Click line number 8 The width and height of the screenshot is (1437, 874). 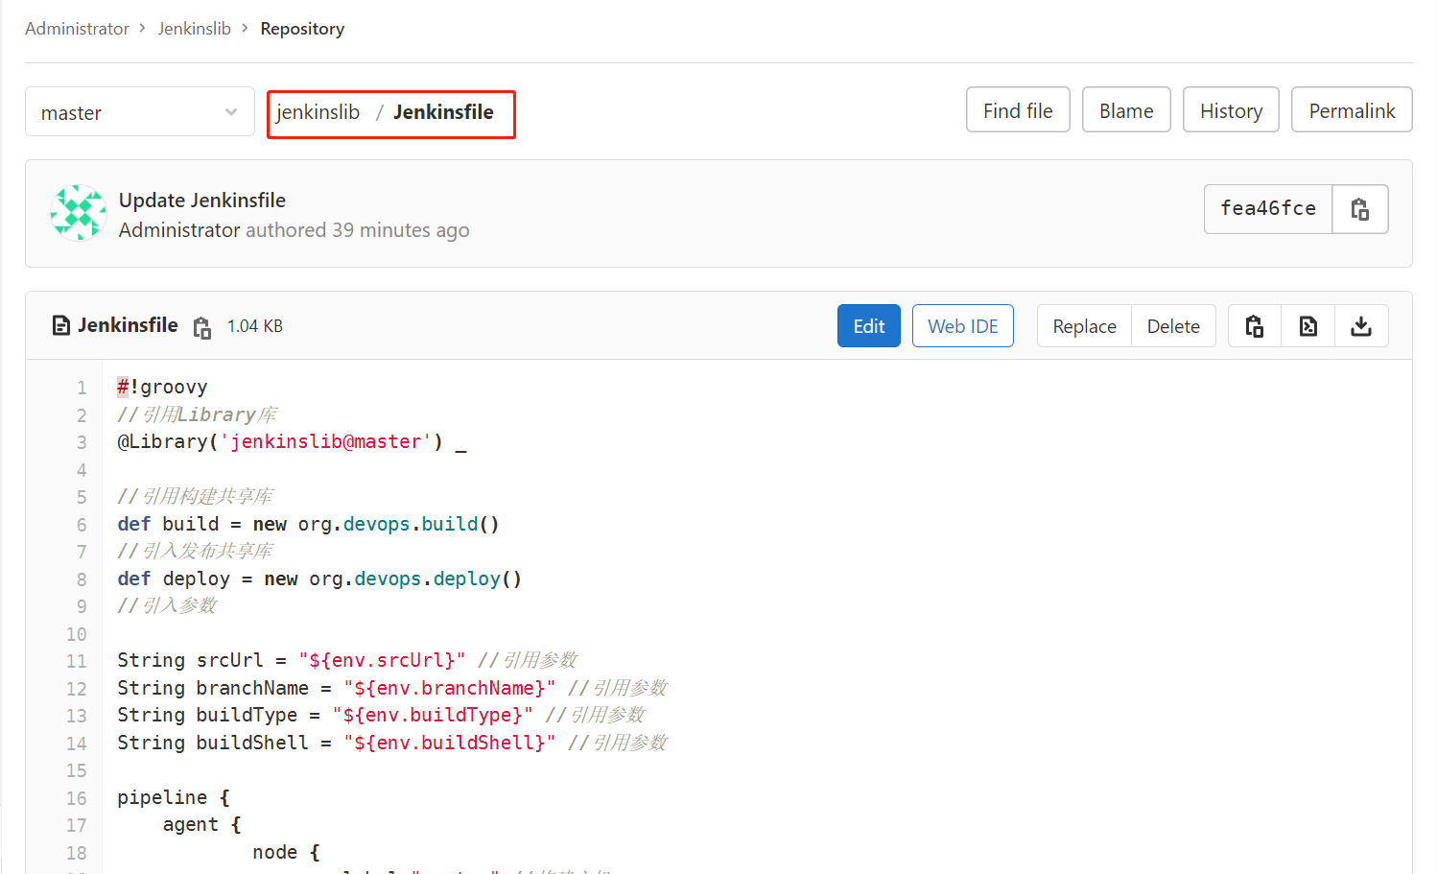coord(82,579)
